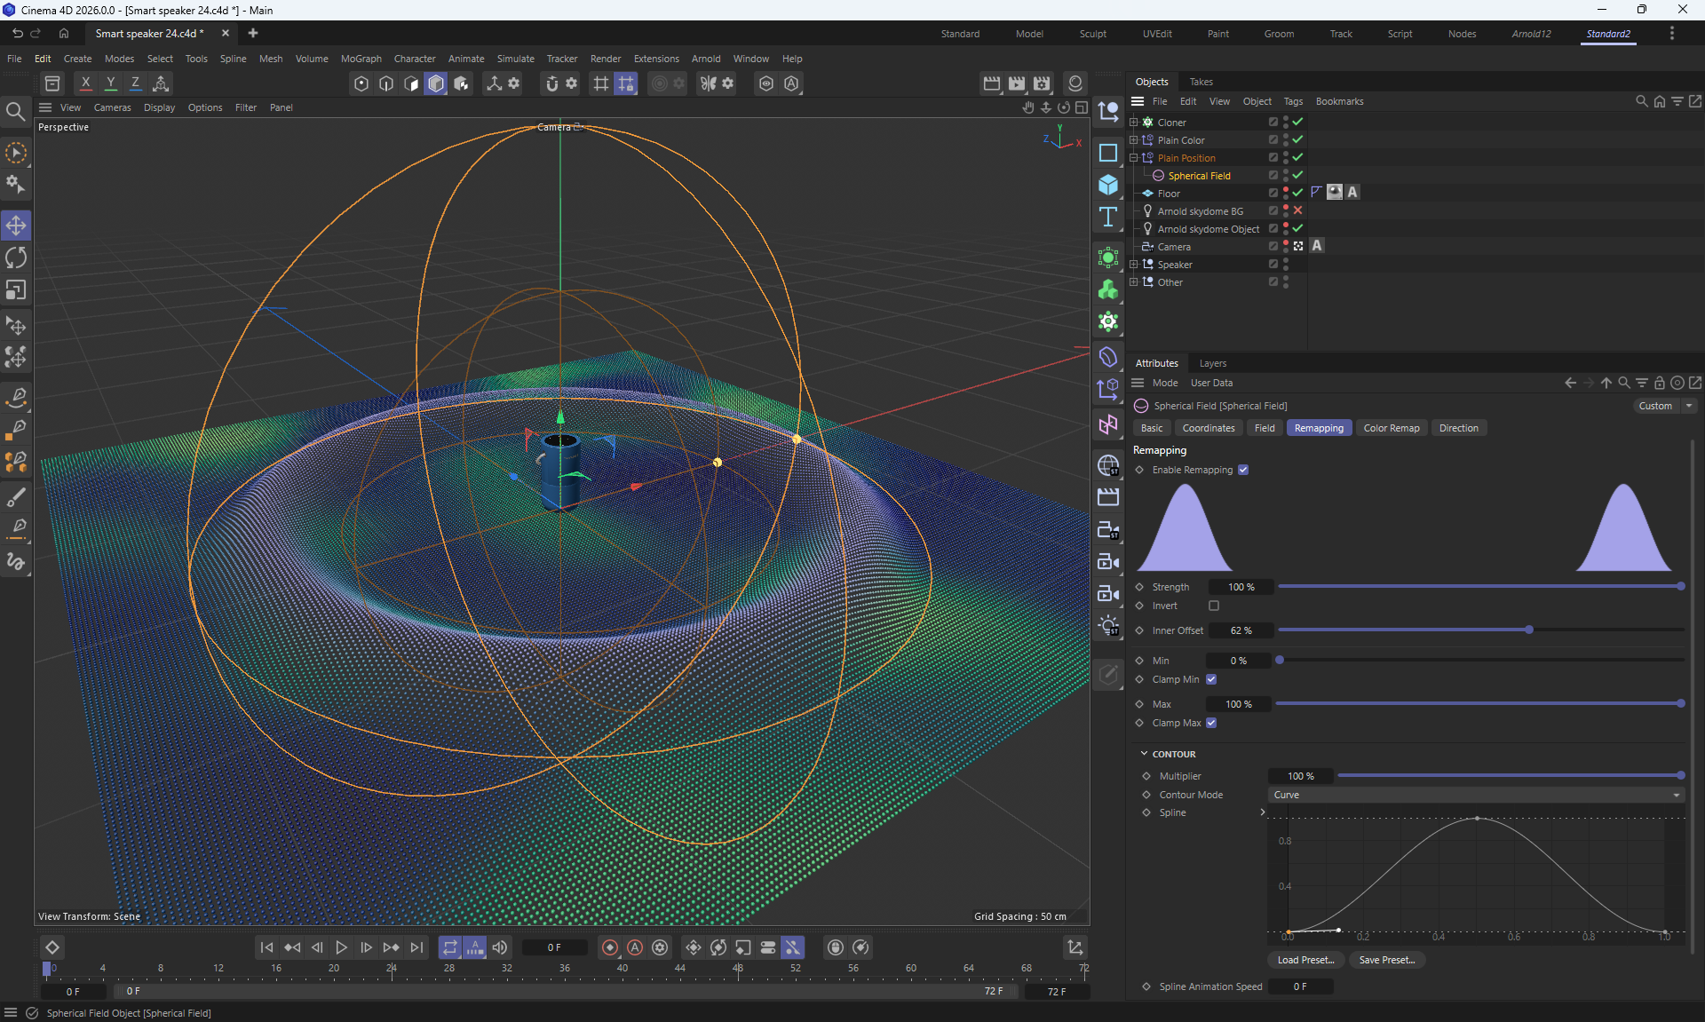Click the Load Preset button
Screen dimensions: 1705x1022
pos(1305,960)
